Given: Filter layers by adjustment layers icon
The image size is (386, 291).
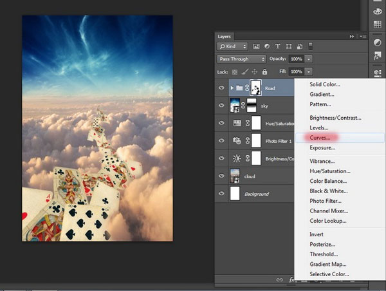Looking at the screenshot, I should [267, 46].
